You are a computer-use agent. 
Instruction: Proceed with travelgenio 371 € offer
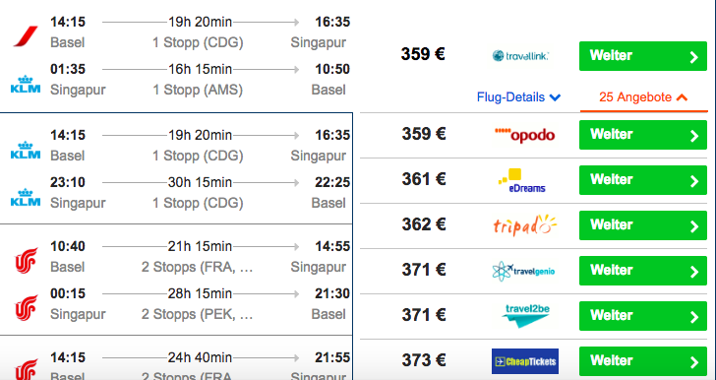(x=643, y=271)
